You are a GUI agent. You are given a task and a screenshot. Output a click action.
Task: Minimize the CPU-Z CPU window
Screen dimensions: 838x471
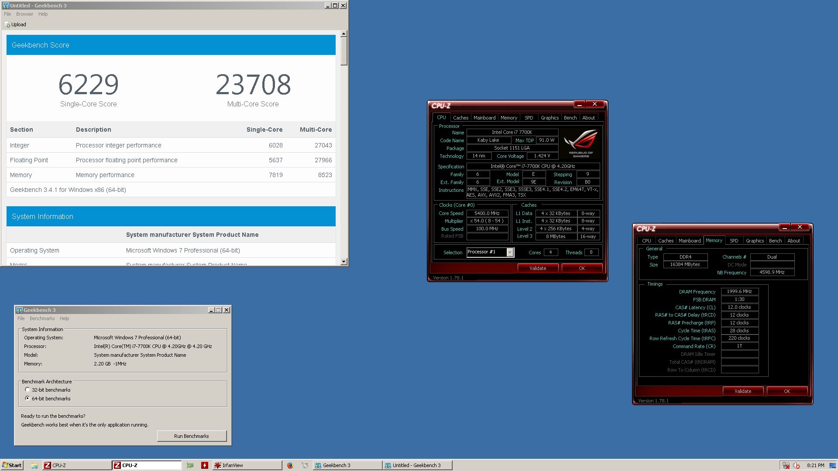point(580,104)
